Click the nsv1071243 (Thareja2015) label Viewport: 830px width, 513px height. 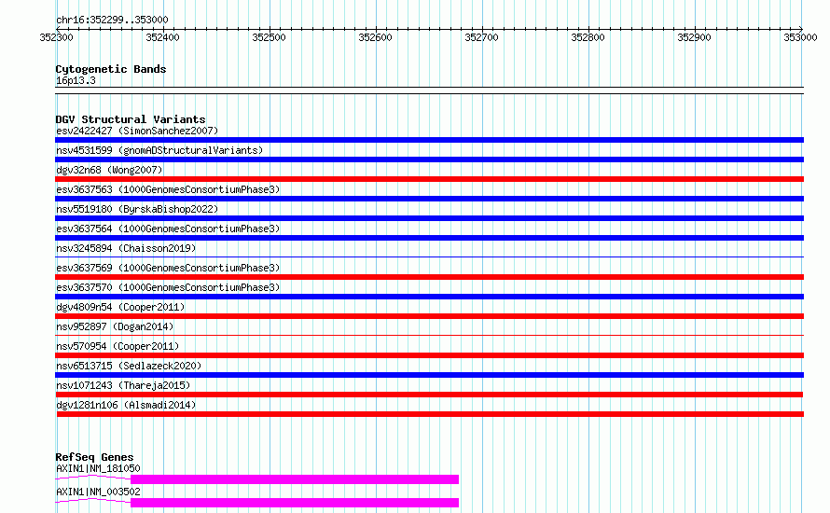pyautogui.click(x=123, y=385)
